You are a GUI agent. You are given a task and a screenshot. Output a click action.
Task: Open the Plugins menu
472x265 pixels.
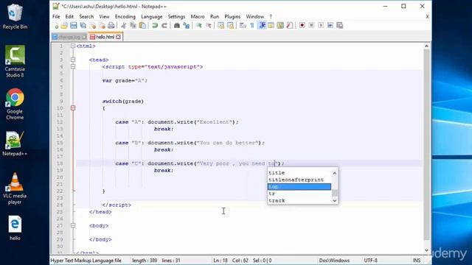pyautogui.click(x=232, y=16)
